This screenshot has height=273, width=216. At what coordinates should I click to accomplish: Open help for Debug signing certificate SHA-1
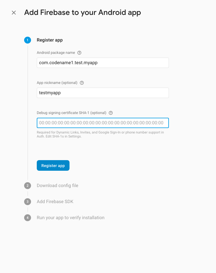click(111, 113)
